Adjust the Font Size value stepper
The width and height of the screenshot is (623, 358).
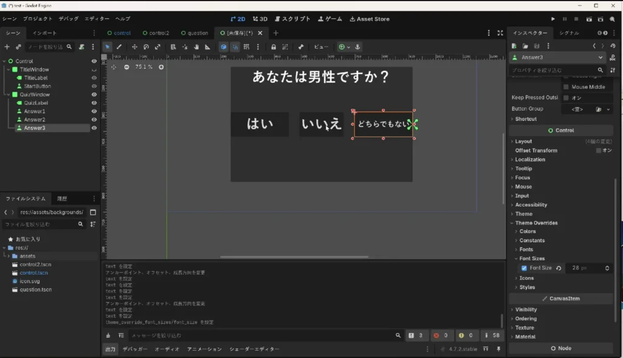(x=607, y=268)
